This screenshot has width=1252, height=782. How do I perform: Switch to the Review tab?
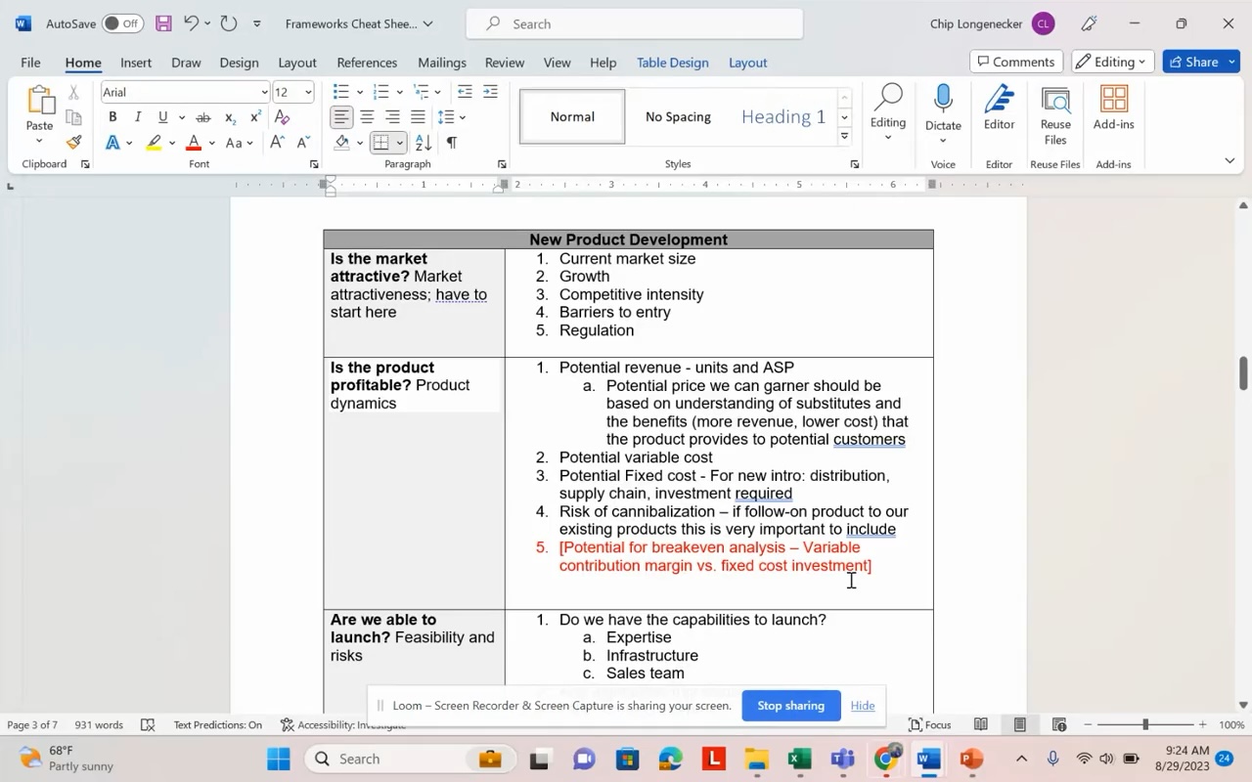[505, 63]
